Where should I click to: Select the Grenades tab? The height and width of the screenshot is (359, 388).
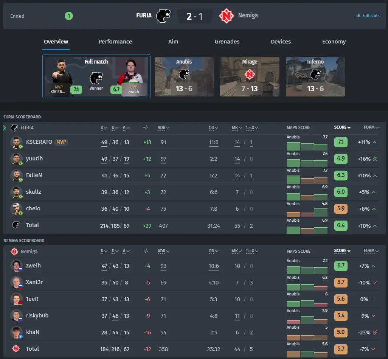[x=227, y=42]
